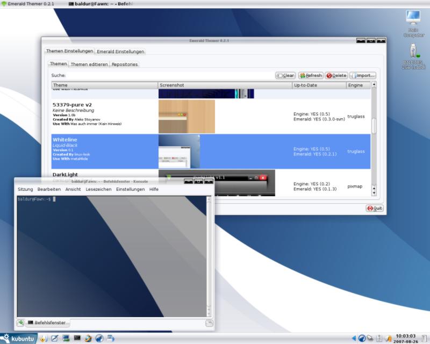Select the 53379-pure v2 theme row
Image resolution: width=430 pixels, height=344 pixels.
click(211, 117)
